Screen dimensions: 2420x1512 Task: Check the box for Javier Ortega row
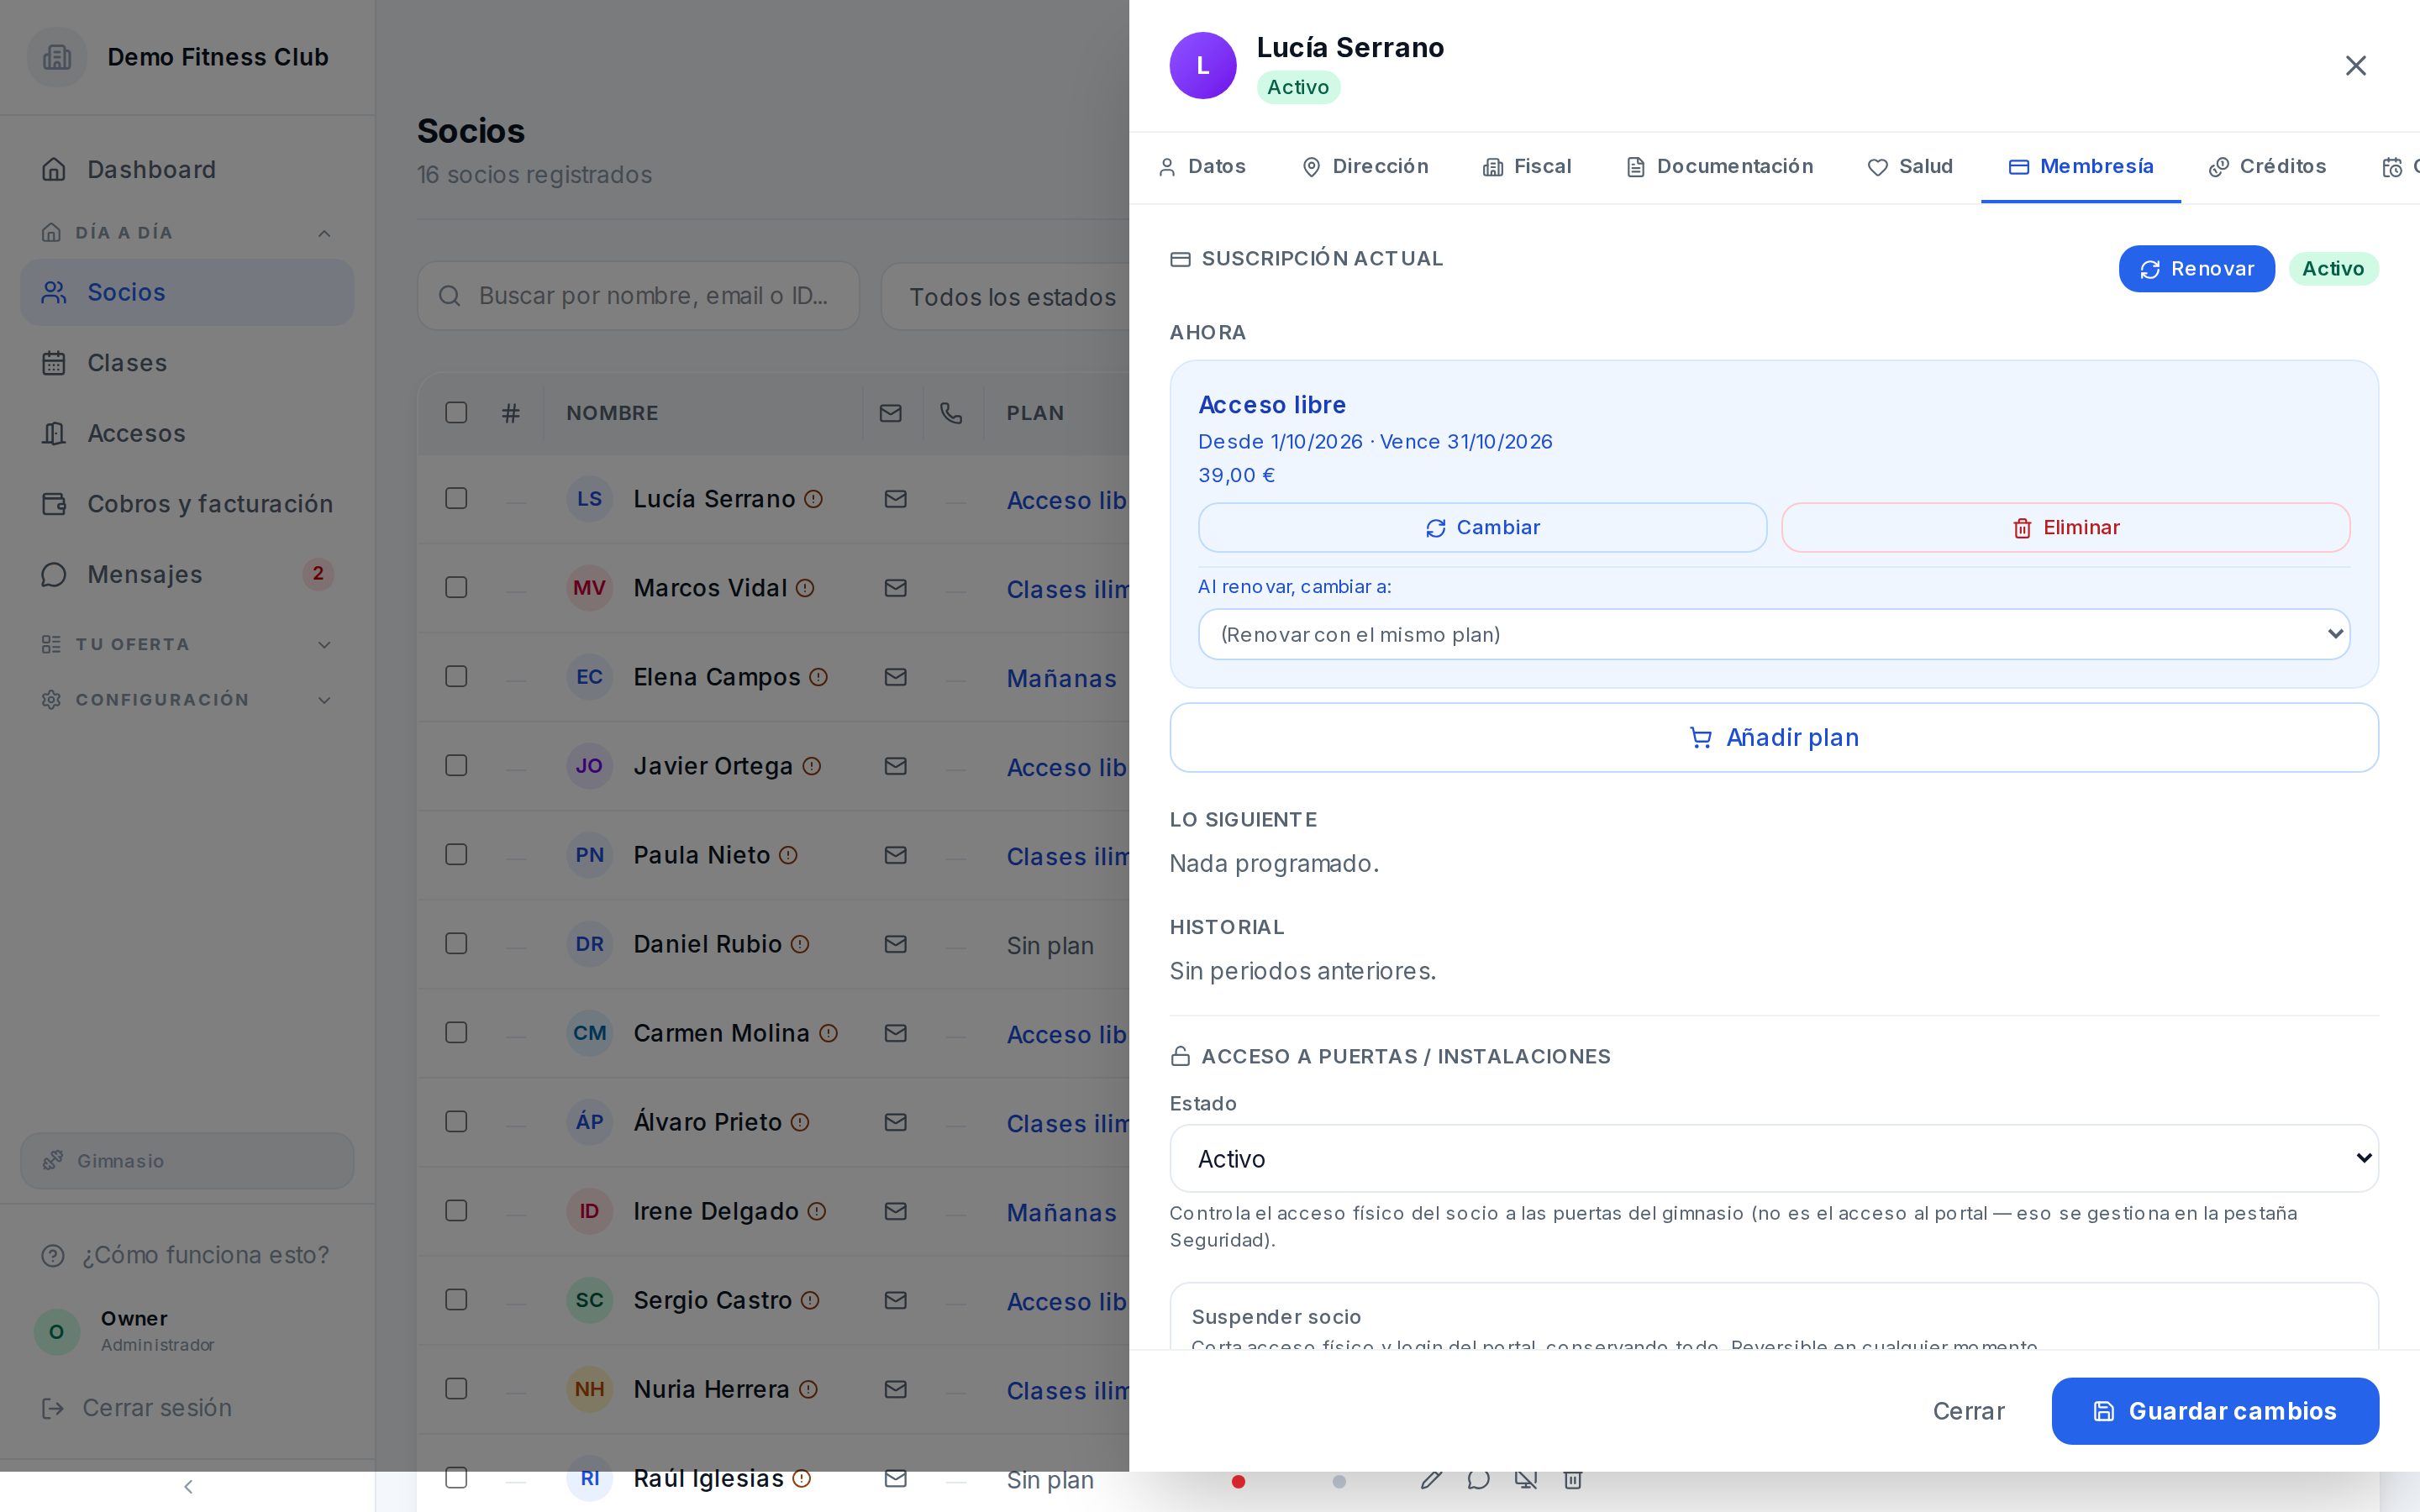[456, 765]
